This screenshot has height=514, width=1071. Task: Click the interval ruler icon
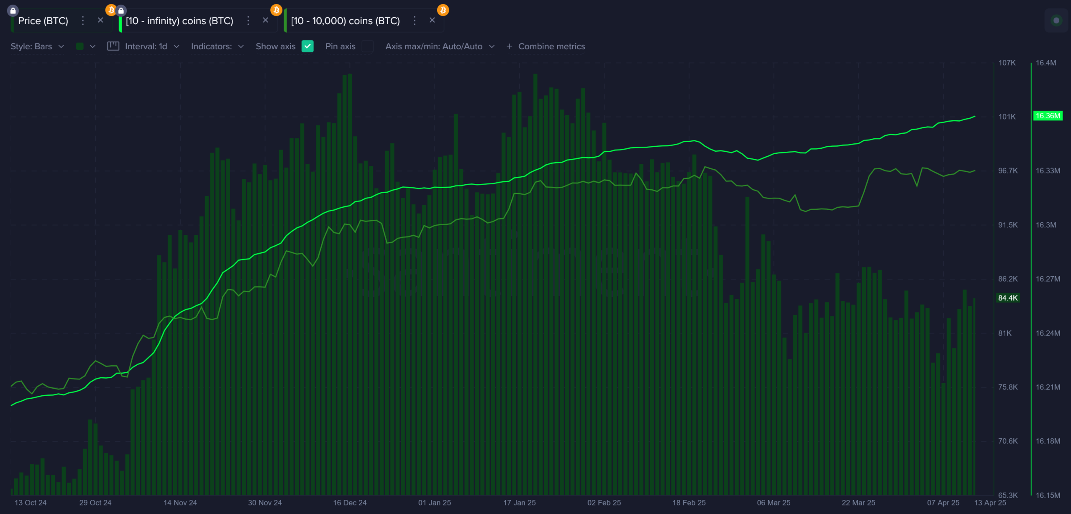coord(113,46)
